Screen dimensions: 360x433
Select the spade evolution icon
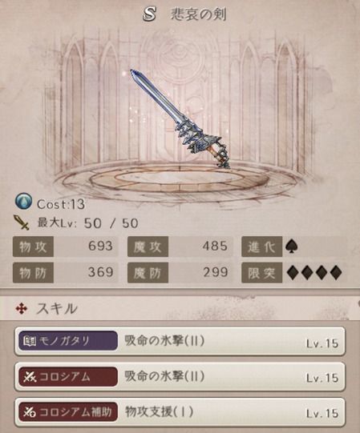point(291,246)
